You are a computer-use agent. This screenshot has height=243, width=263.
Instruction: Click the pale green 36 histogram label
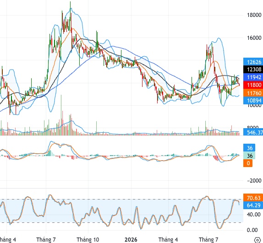tap(249, 156)
